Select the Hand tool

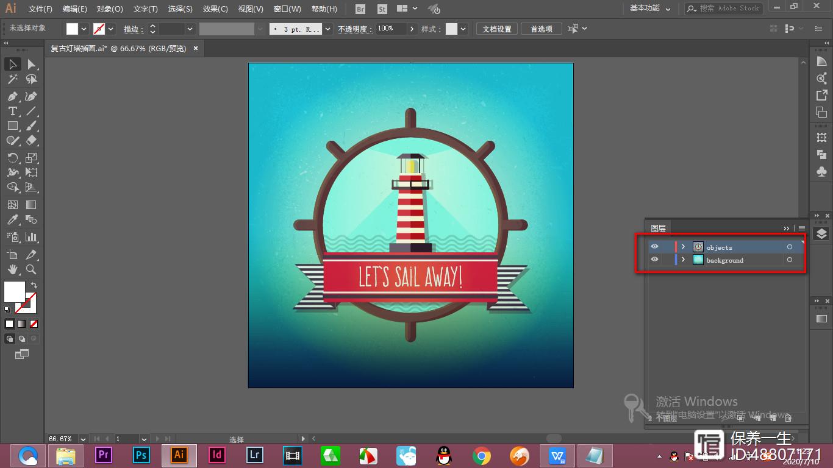[12, 269]
